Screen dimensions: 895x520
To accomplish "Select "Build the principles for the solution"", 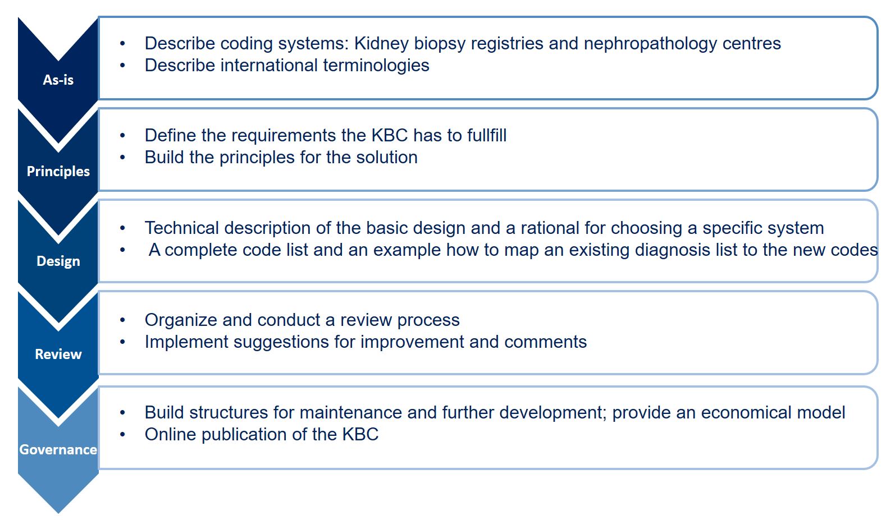I will click(x=281, y=157).
